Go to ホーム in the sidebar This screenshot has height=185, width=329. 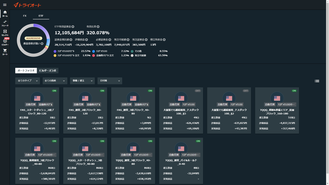tap(5, 14)
